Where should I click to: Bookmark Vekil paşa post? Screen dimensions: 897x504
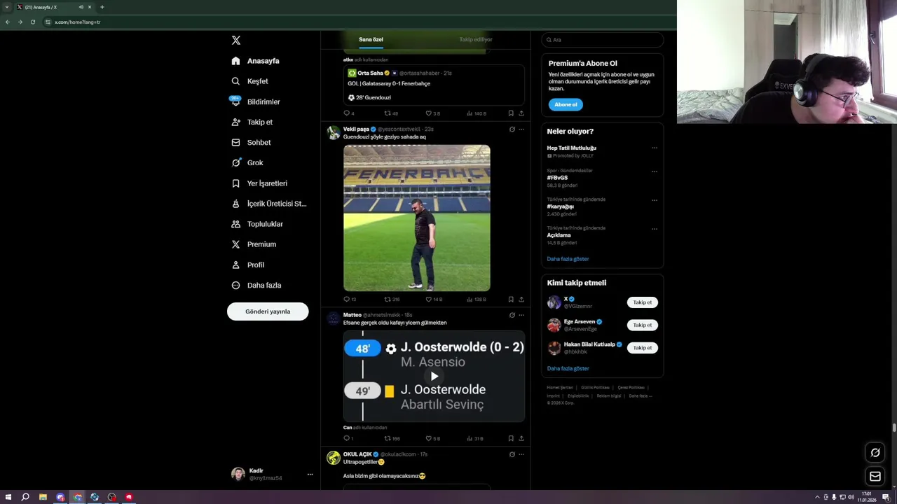511,300
